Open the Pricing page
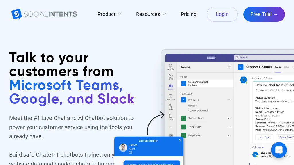Screen dimensions: 294x165 pyautogui.click(x=189, y=14)
